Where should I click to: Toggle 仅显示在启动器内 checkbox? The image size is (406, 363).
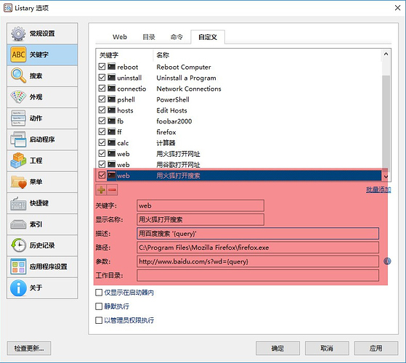(99, 293)
